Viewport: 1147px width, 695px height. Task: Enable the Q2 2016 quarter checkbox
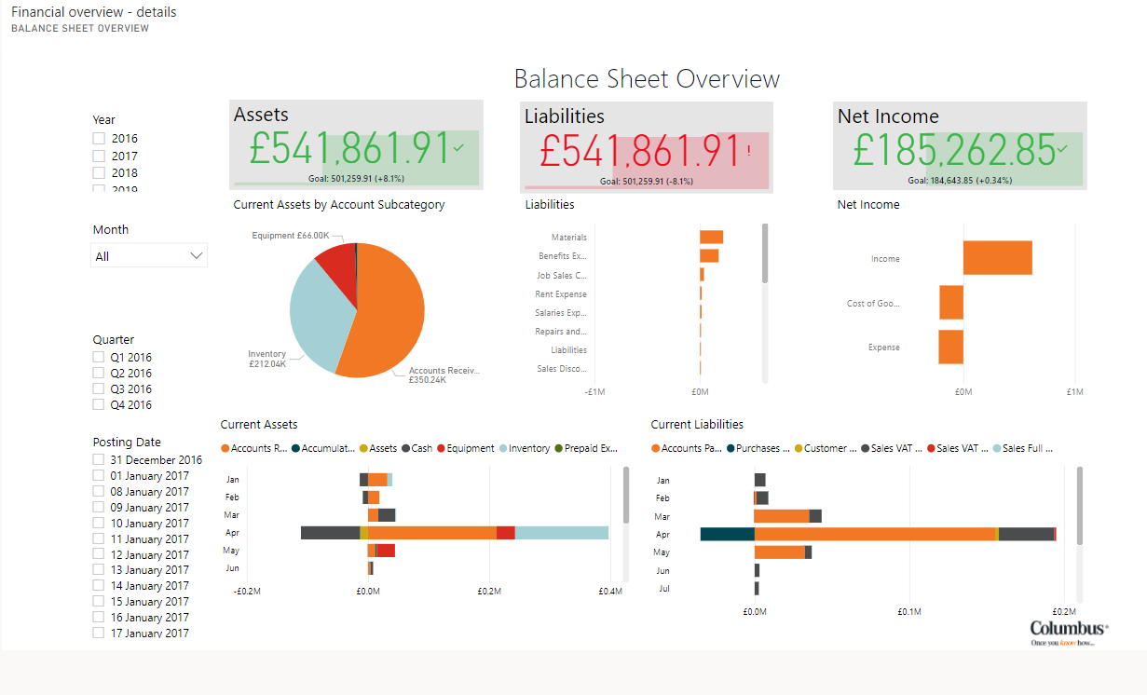[x=99, y=373]
